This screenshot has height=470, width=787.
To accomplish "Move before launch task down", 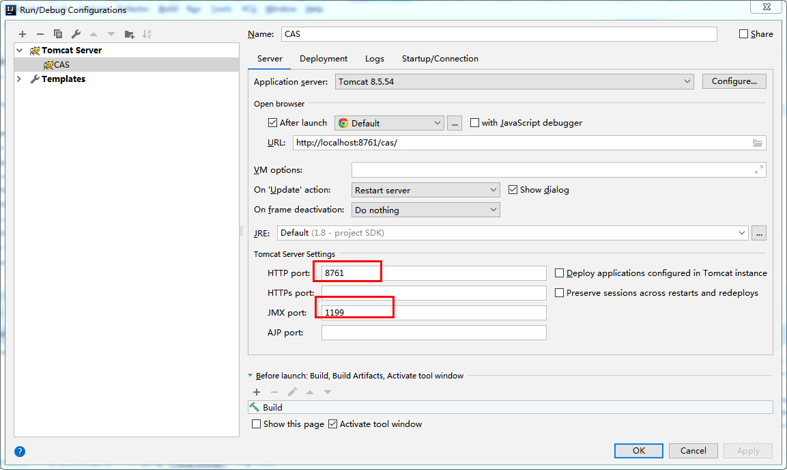I will pos(327,392).
